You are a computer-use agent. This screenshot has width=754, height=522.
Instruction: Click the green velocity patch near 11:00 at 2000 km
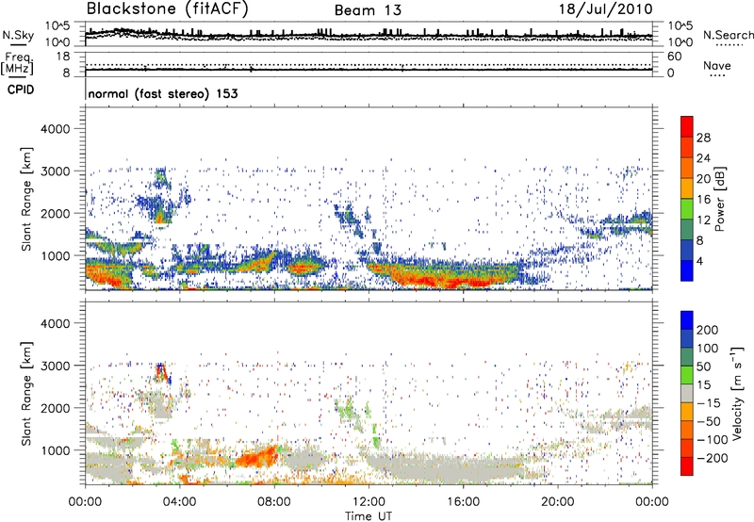coord(345,409)
